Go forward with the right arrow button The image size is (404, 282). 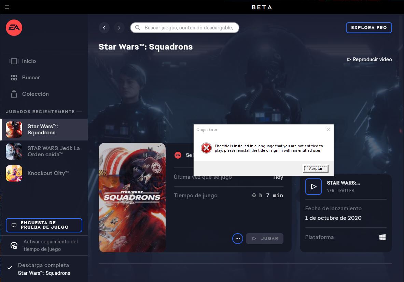(119, 28)
